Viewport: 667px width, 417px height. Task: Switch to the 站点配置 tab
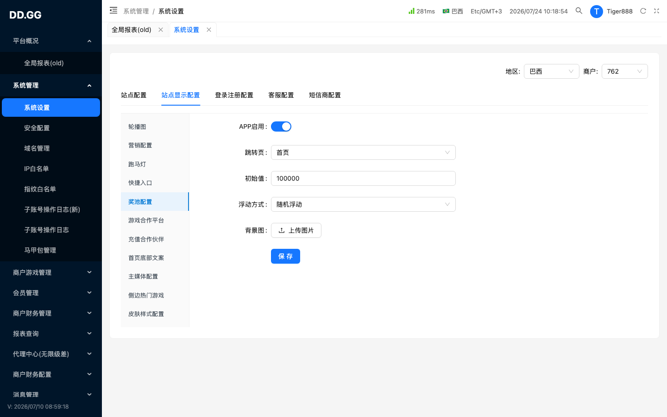134,95
